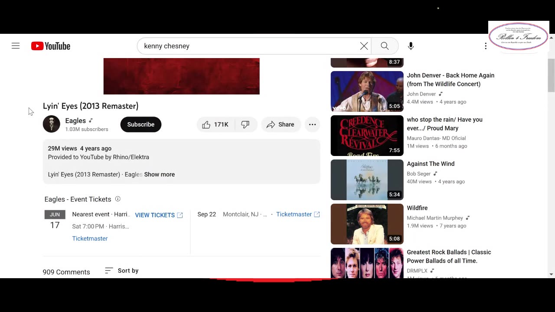The height and width of the screenshot is (312, 555).
Task: Visit DRMPLX channel name
Action: click(x=417, y=271)
